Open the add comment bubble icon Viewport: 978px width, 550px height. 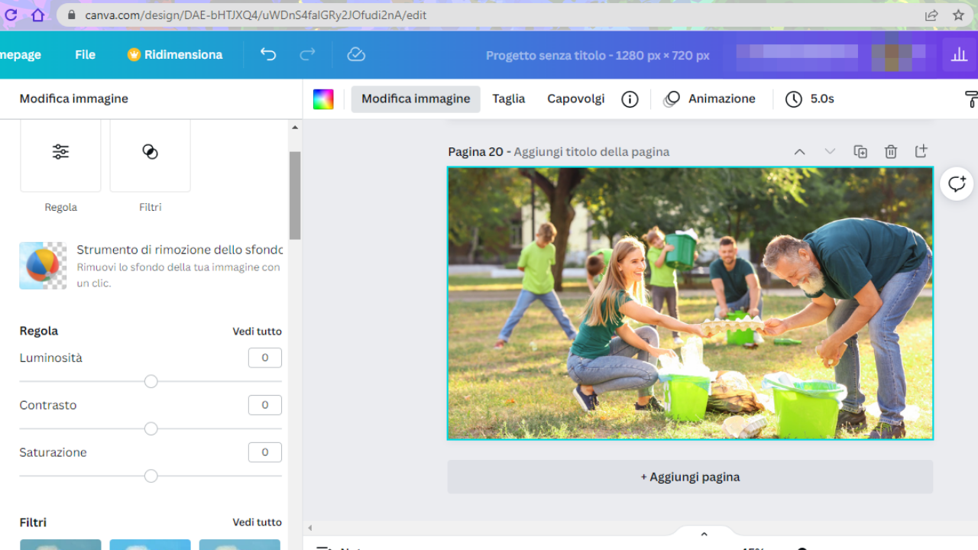(x=957, y=184)
